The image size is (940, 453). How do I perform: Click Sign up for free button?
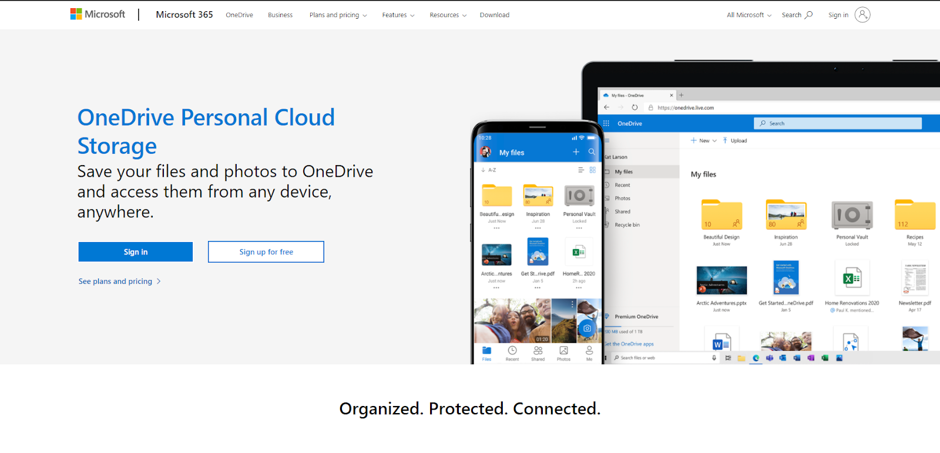266,251
